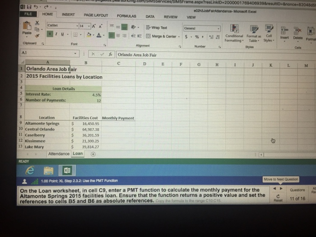Open the Font name Calibri dropdown
The width and height of the screenshot is (316, 237).
pos(77,26)
